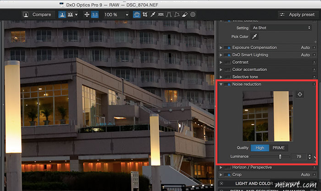Select the Horizon level tool

(161, 15)
